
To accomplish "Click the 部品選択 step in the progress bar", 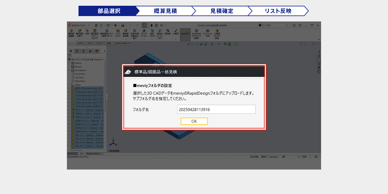I will [108, 11].
